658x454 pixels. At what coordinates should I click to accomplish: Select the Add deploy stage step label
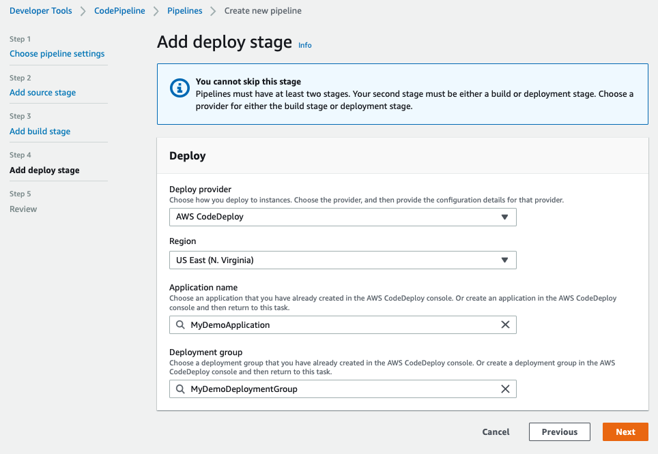[x=44, y=170]
